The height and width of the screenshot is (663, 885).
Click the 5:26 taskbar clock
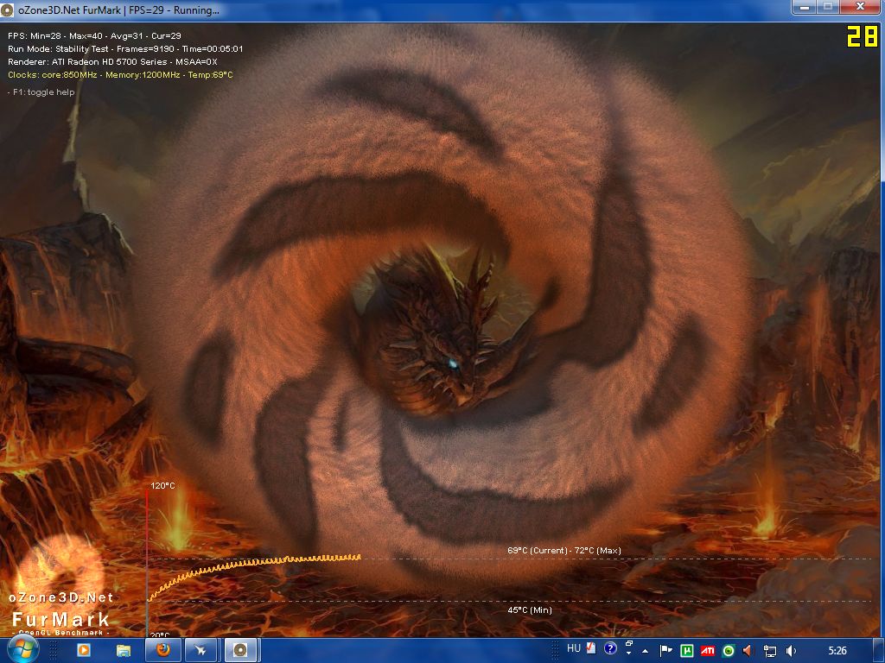pyautogui.click(x=837, y=651)
